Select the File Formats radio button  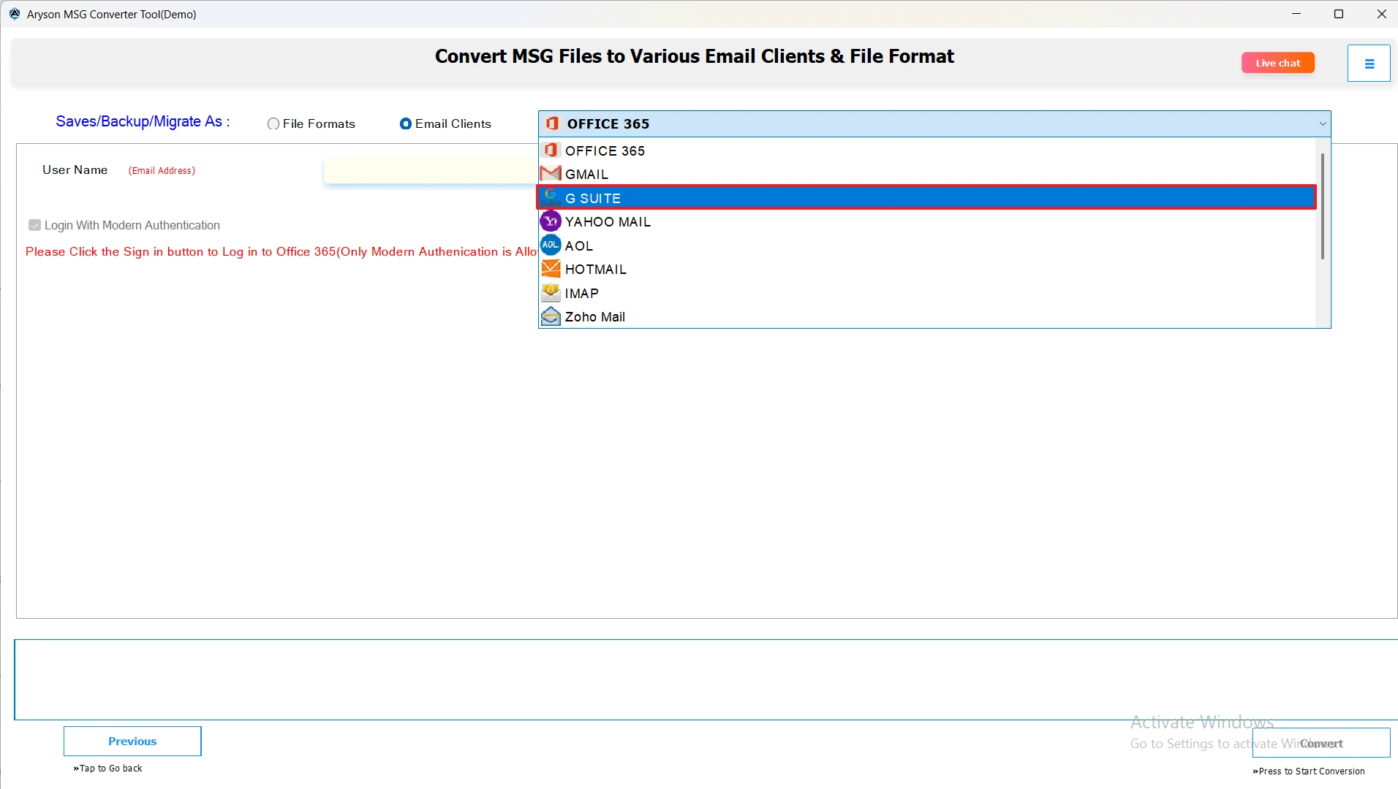(x=273, y=123)
